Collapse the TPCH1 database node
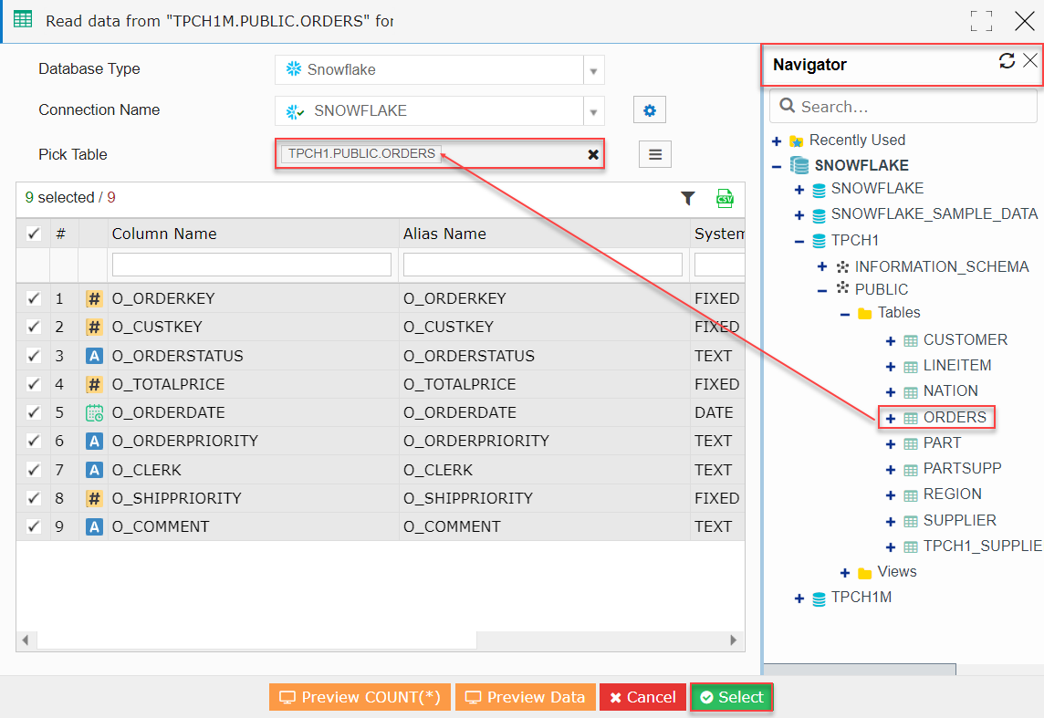 point(799,242)
